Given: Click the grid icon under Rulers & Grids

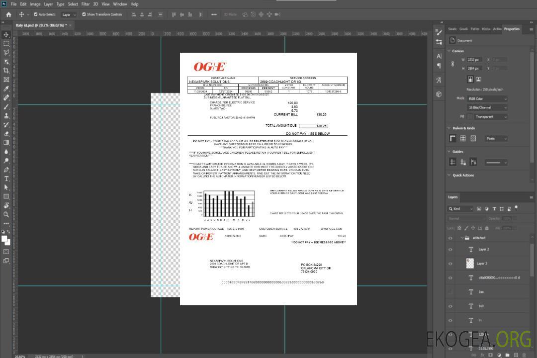Looking at the screenshot, I should click(463, 138).
